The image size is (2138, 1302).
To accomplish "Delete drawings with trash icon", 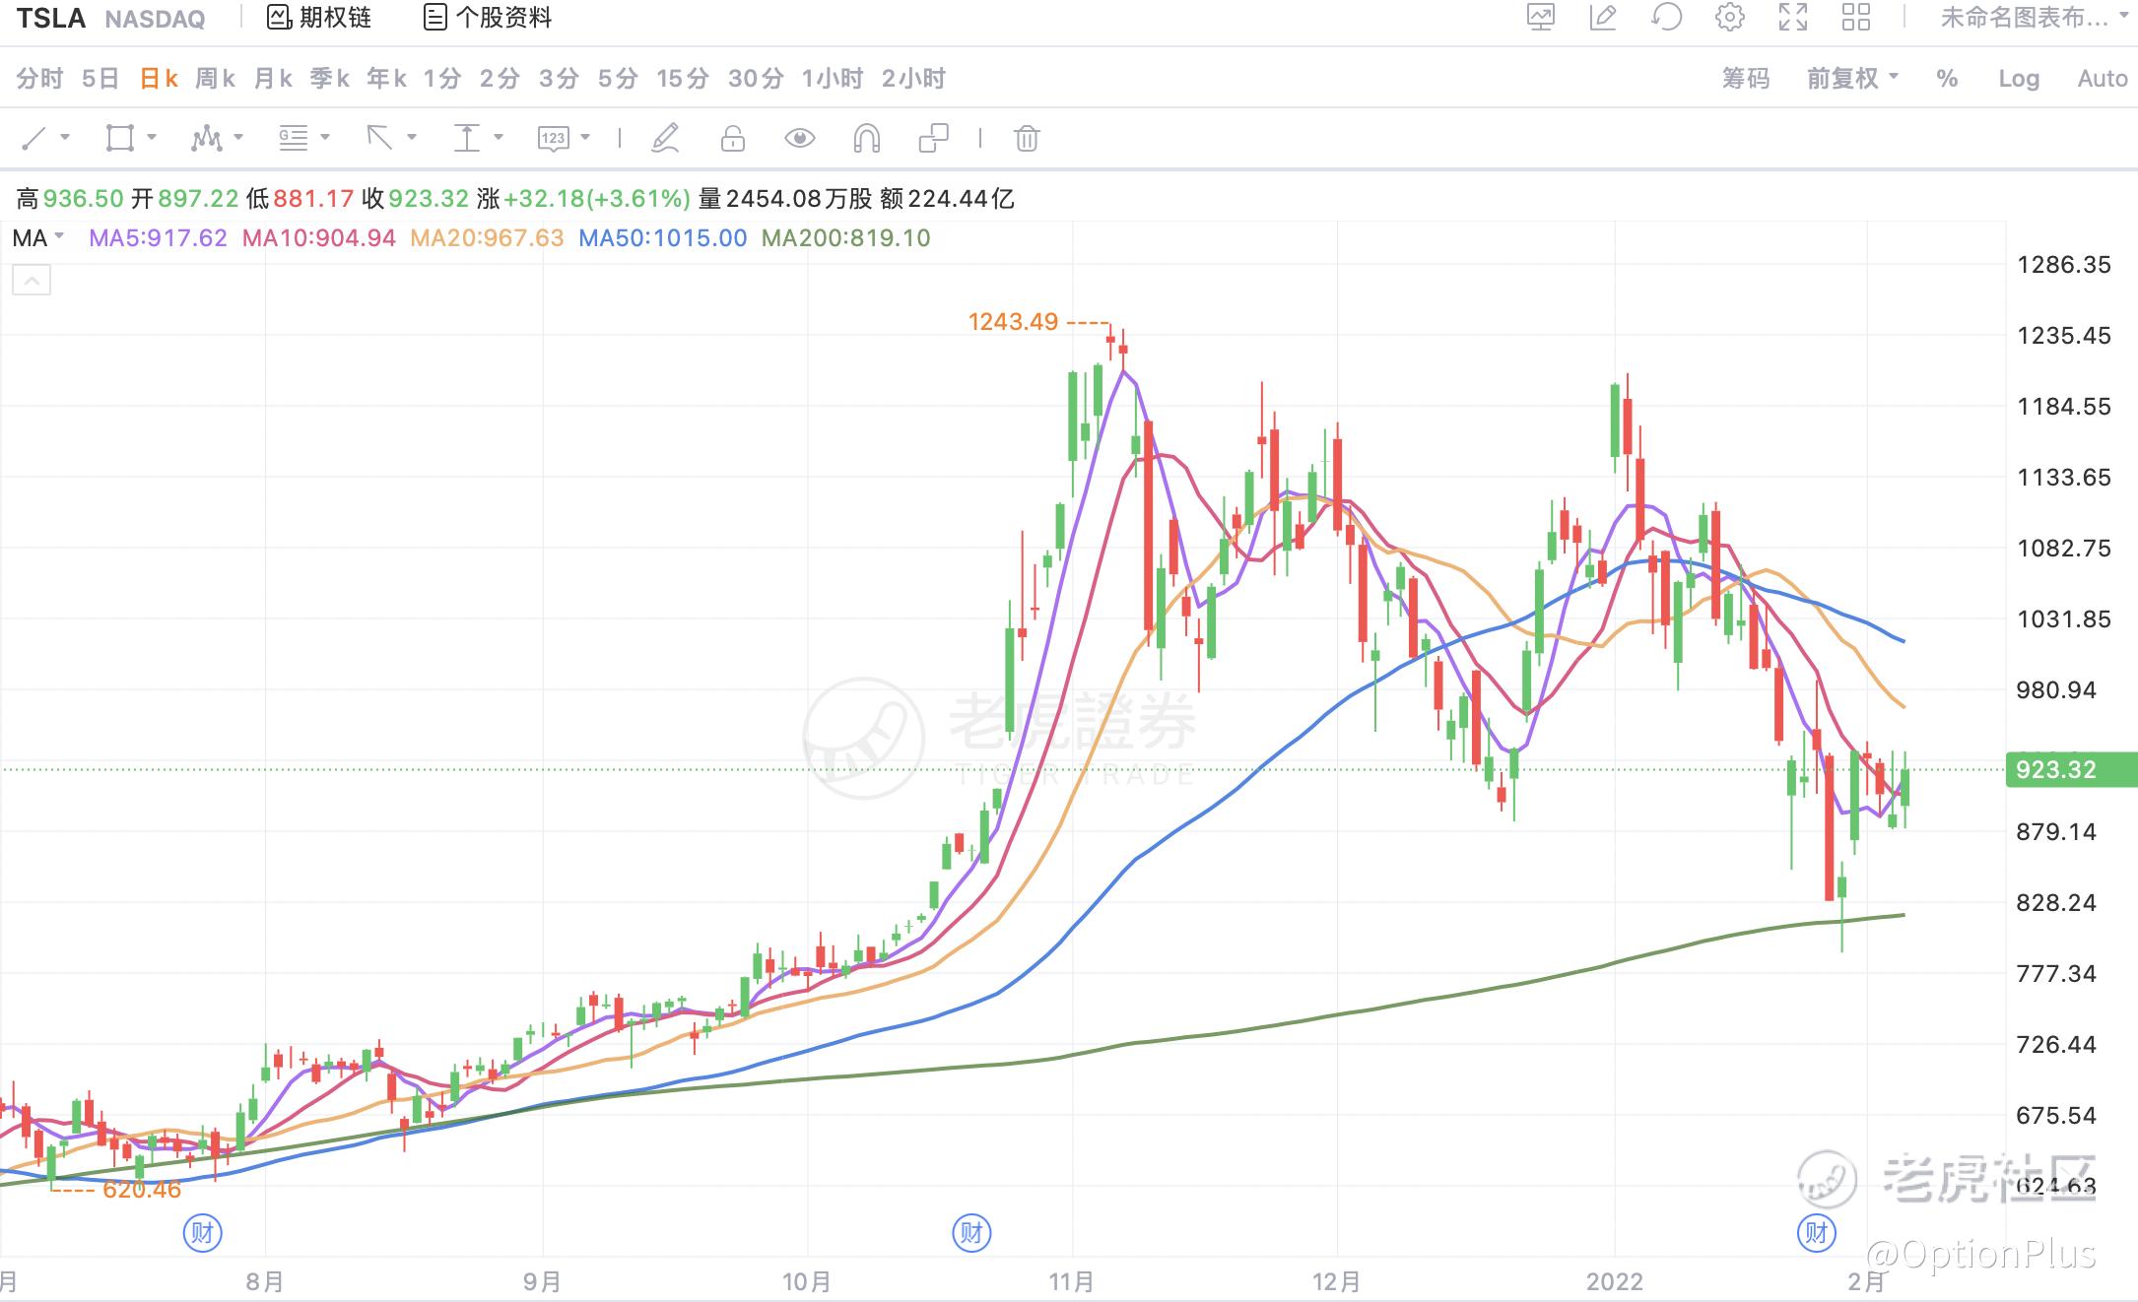I will click(1027, 138).
